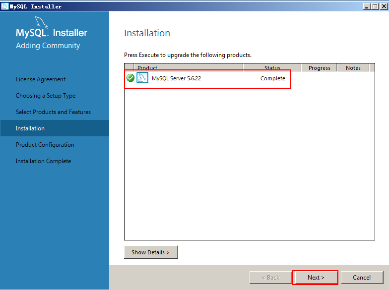Viewport: 389px width, 290px height.
Task: Click the Press Execute instruction text
Action: (188, 55)
